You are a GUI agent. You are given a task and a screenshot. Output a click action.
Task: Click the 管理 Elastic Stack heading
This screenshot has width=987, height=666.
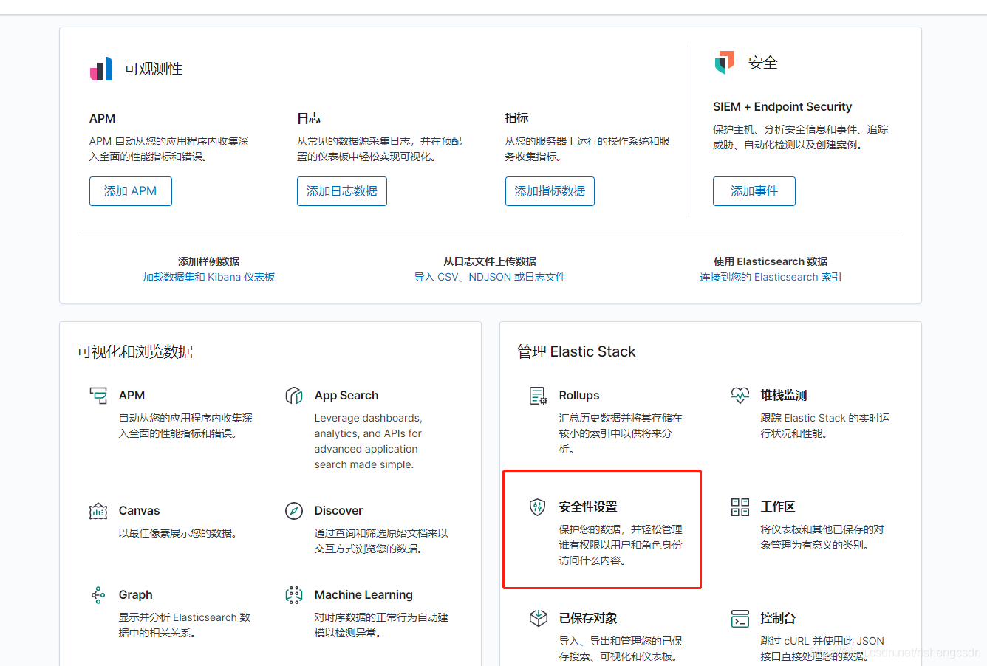coord(577,351)
